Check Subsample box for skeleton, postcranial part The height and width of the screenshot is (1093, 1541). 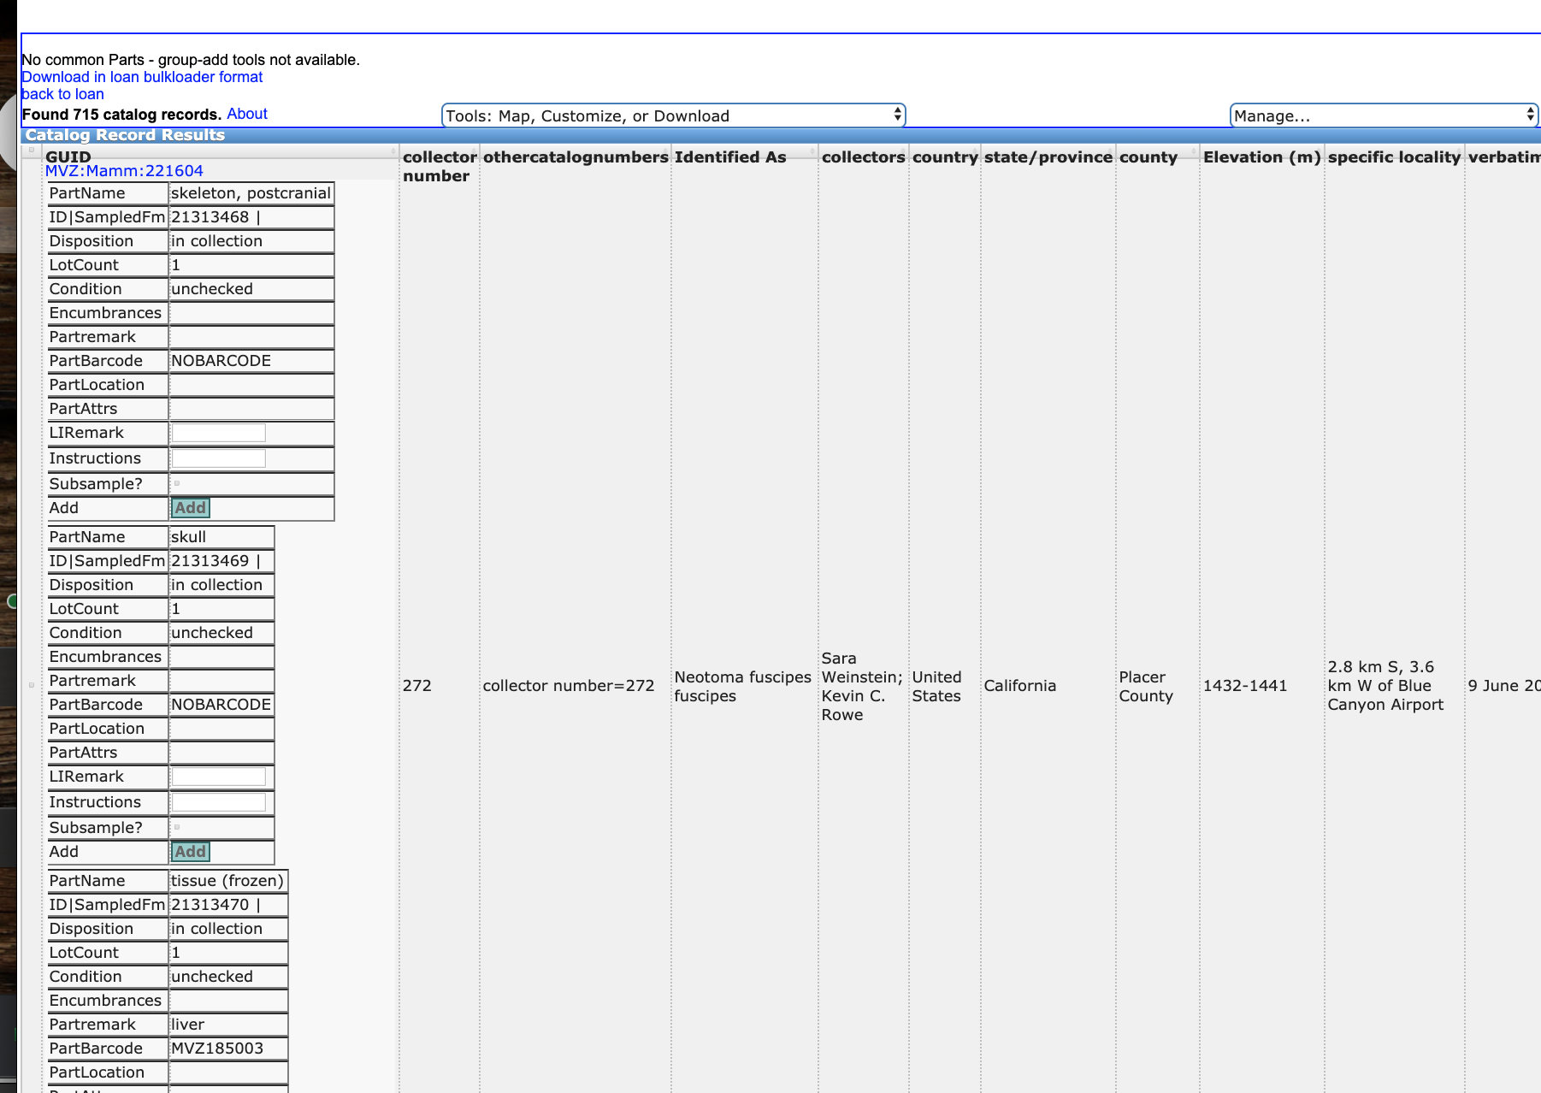[177, 483]
